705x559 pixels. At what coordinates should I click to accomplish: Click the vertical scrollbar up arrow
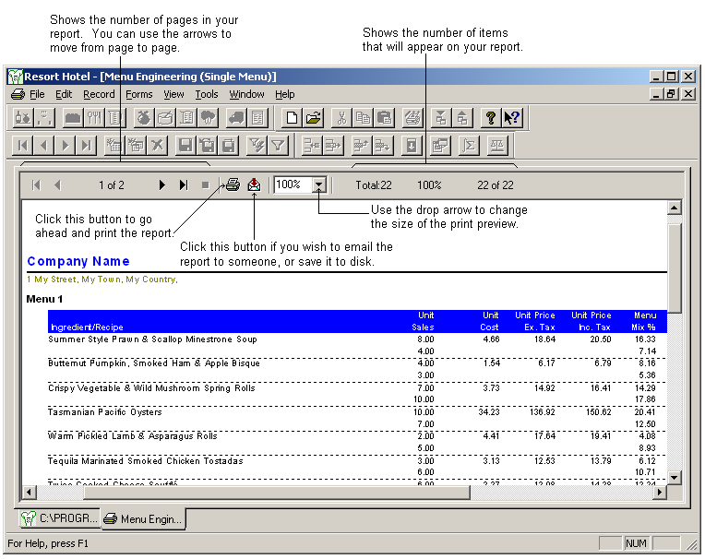[674, 208]
